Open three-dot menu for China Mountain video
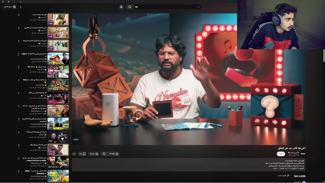The width and height of the screenshot is (325, 183). 19,171
